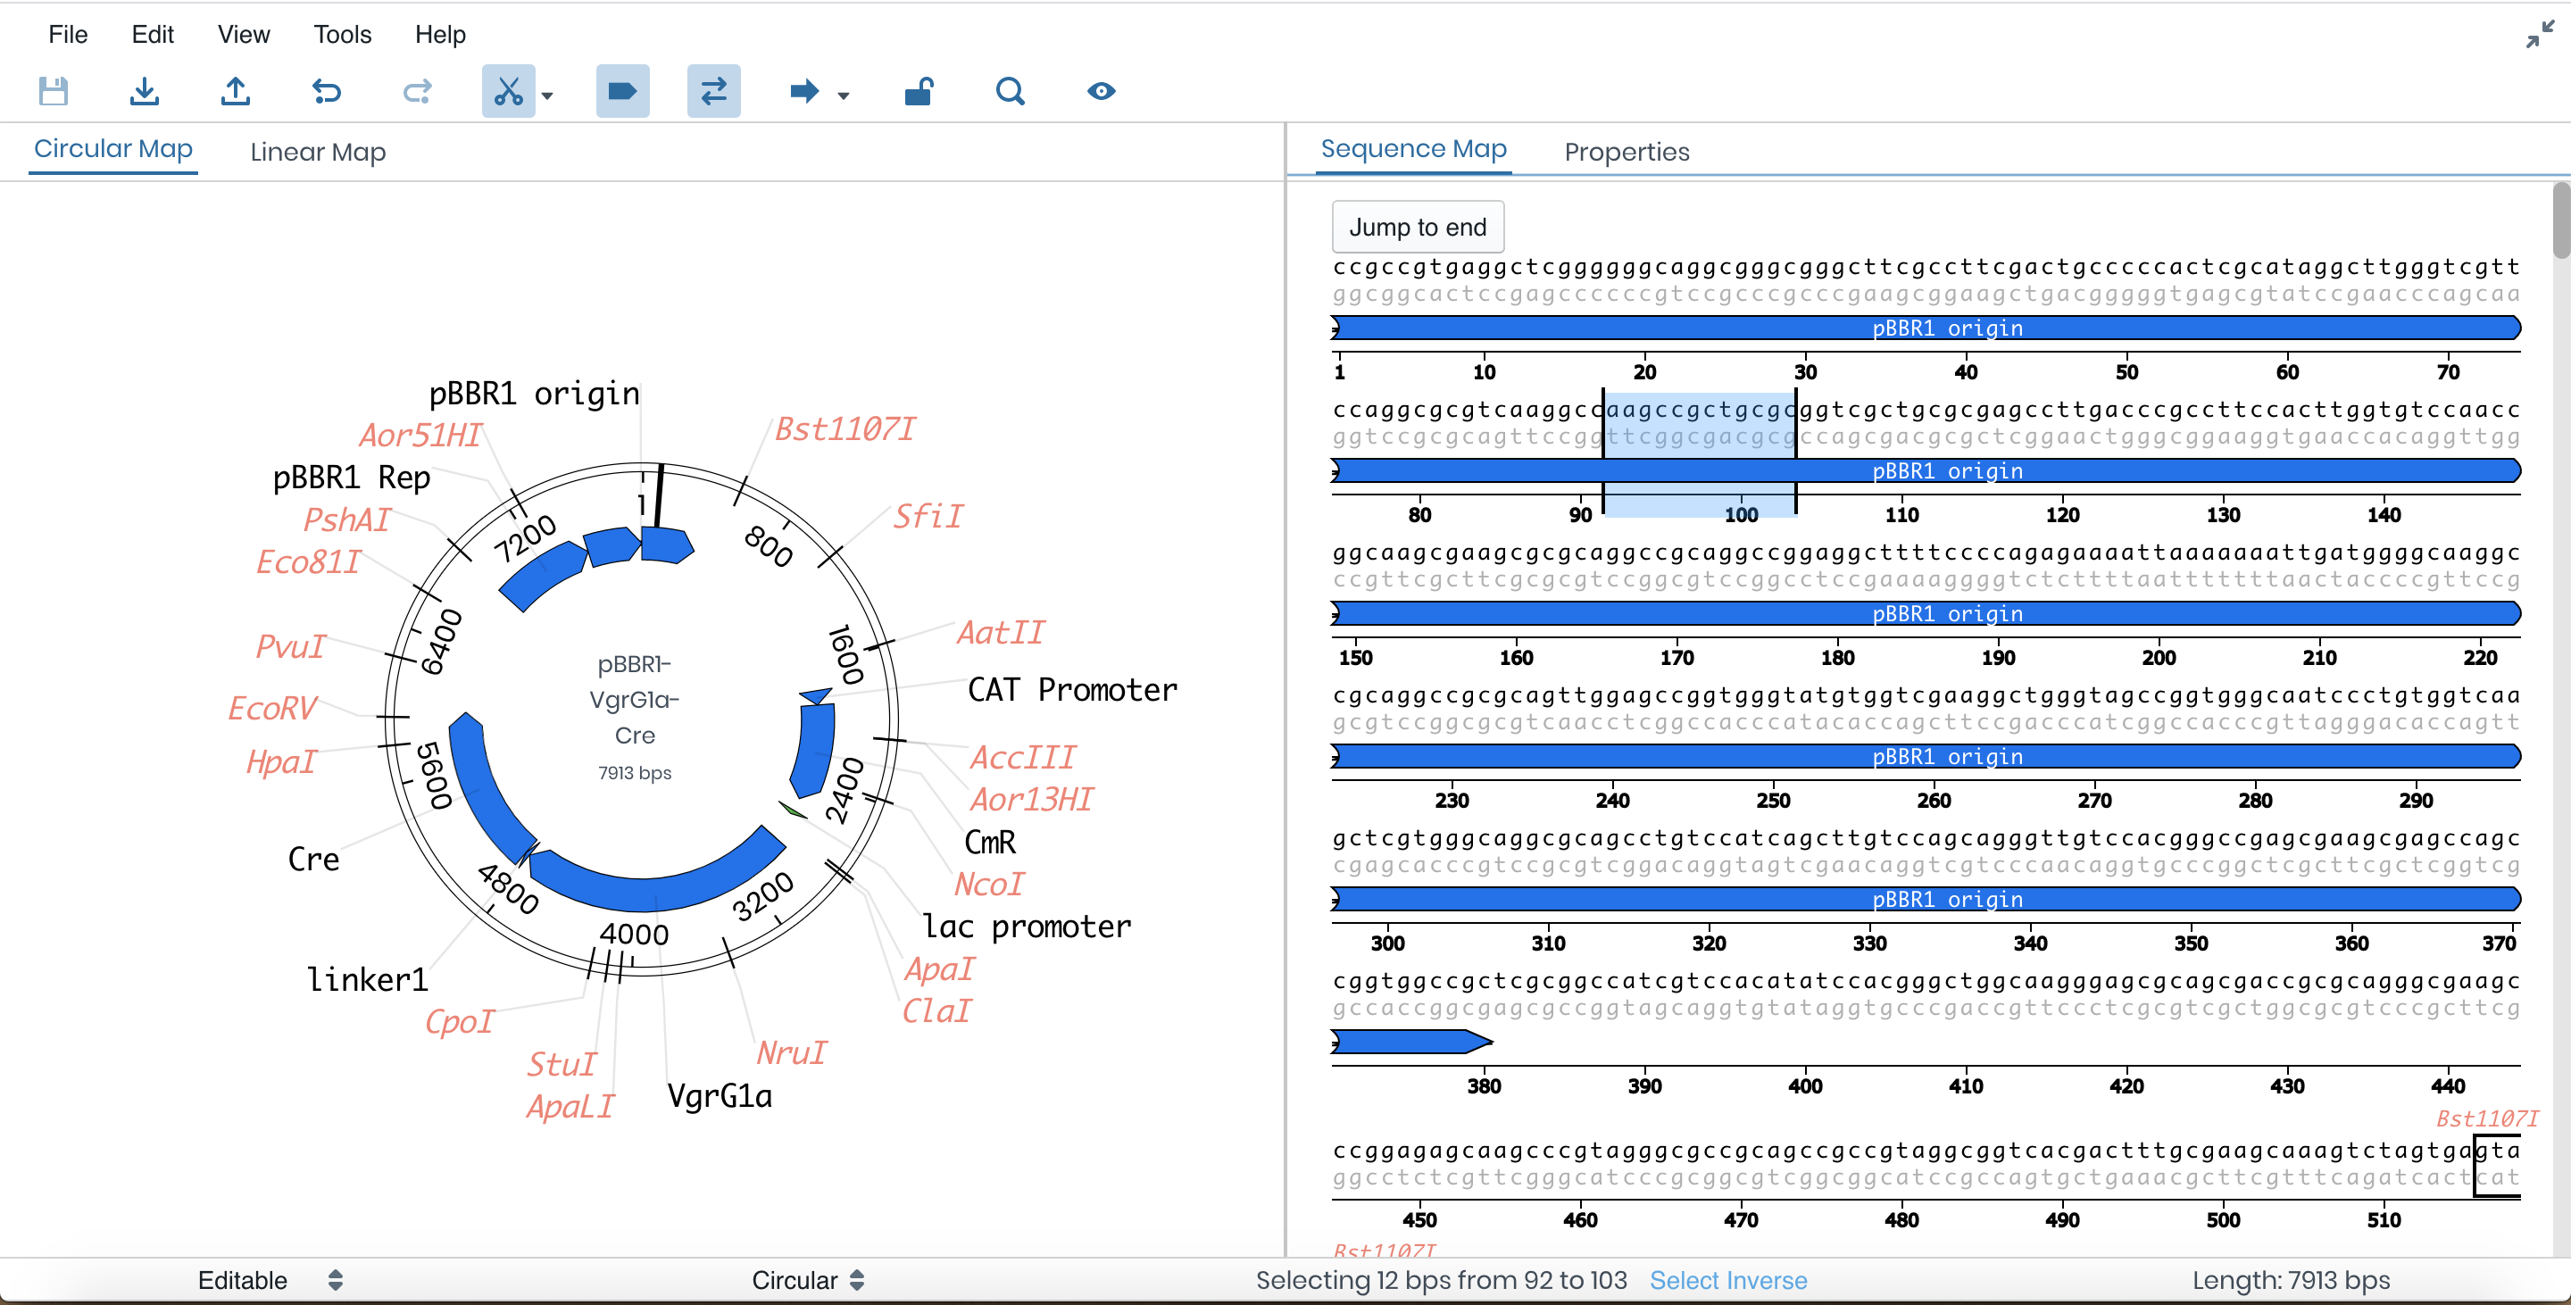Click the right arrow toolbar icon
2571x1305 pixels.
tap(803, 92)
